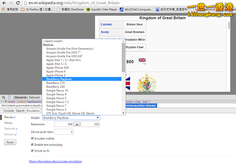Open the ASUSTeK Computer bookmark
Image resolution: width=236 pixels, height=164 pixels.
[x=136, y=9]
